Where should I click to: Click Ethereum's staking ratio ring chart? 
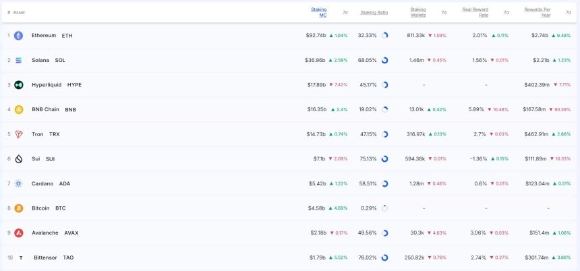pos(384,36)
